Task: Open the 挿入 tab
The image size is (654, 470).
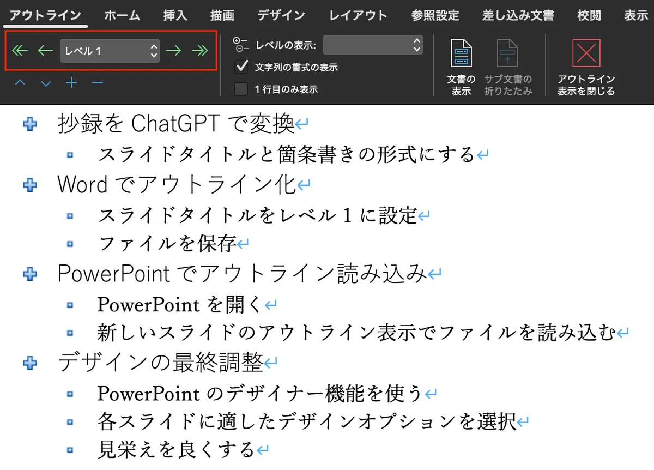Action: click(x=175, y=15)
